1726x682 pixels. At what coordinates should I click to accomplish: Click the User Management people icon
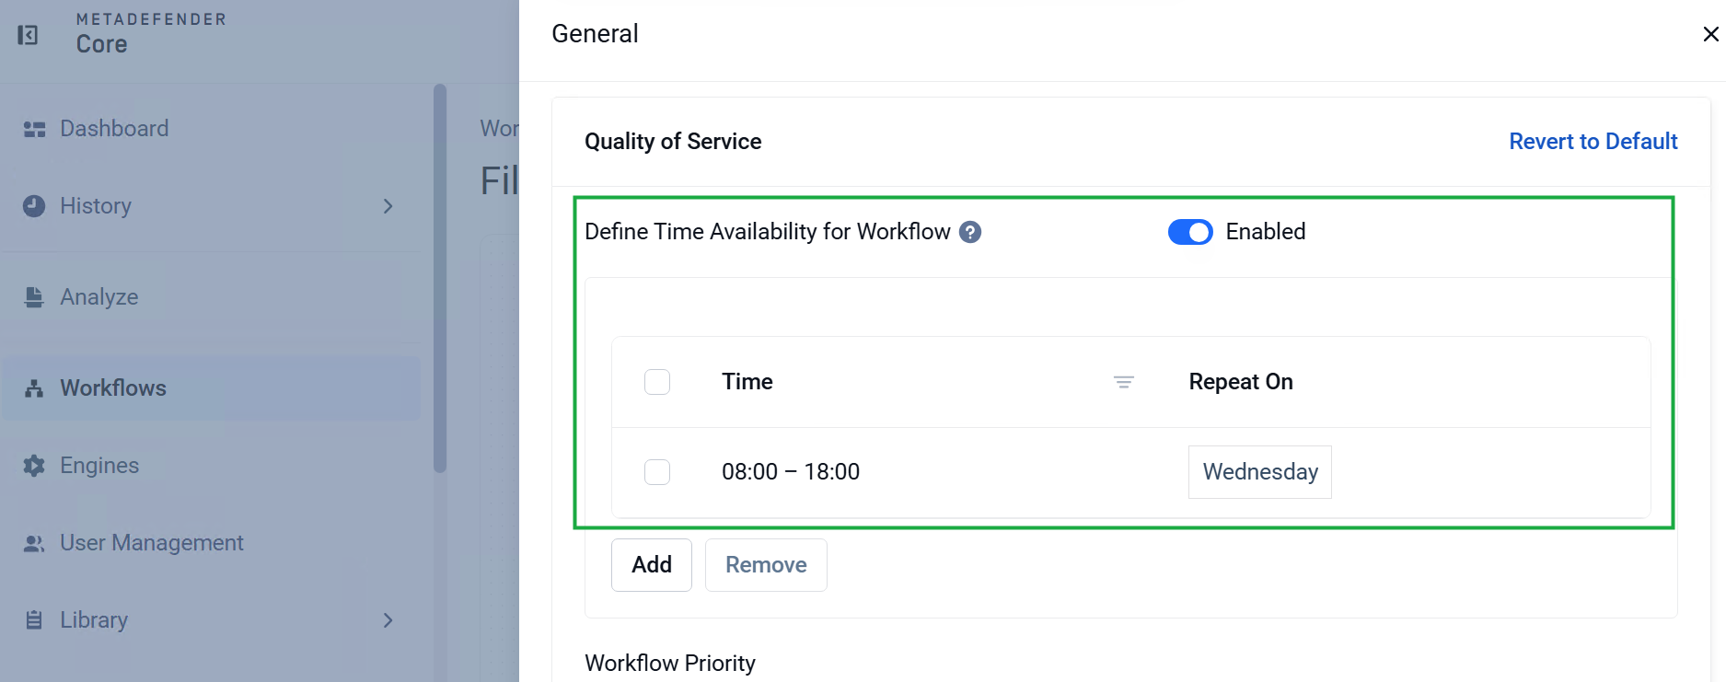click(34, 543)
